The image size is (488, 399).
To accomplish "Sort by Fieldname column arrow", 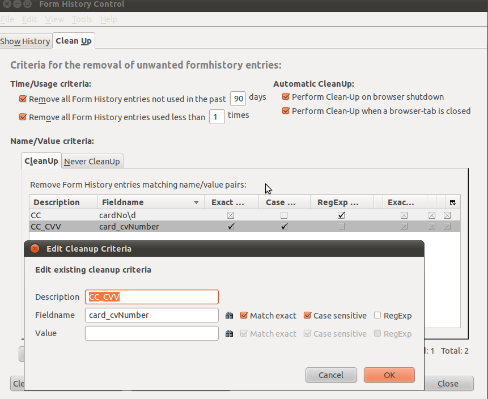I will [x=196, y=202].
